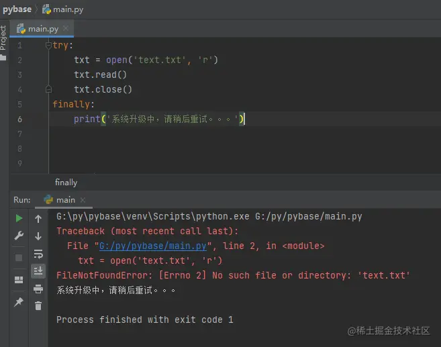Click pybase in the breadcrumb bar

point(17,9)
